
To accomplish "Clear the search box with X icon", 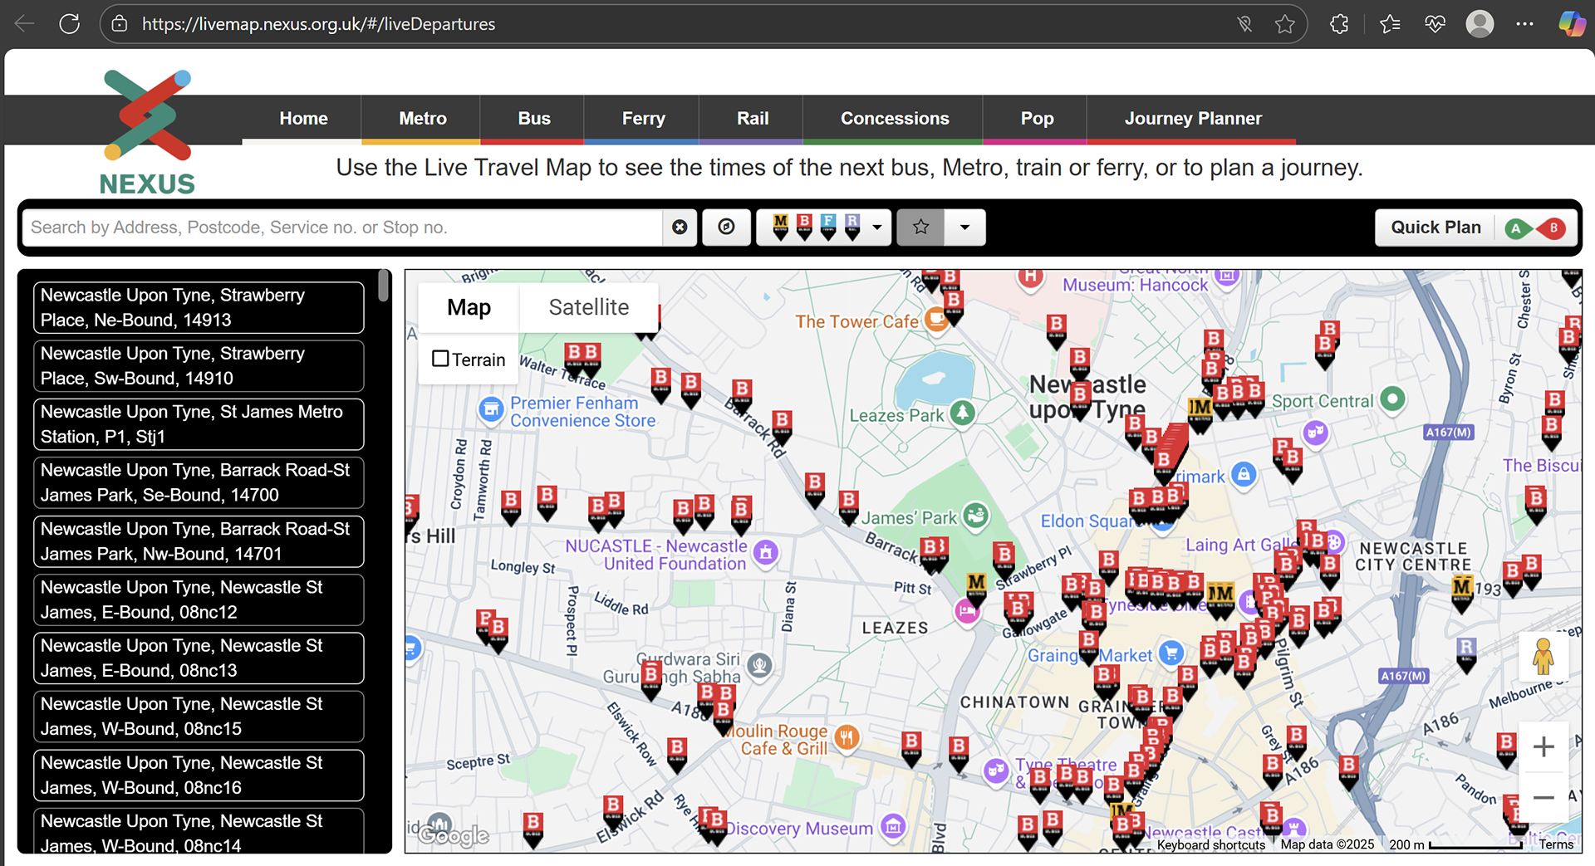I will [x=680, y=228].
